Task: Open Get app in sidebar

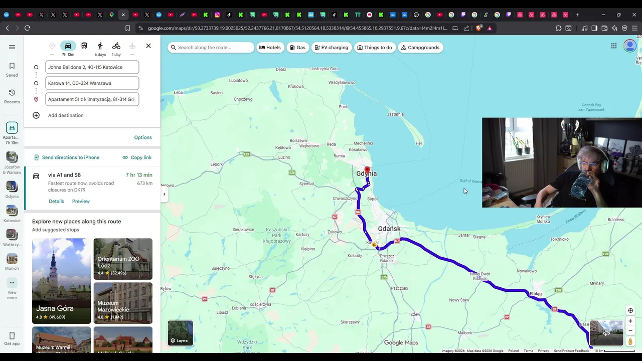Action: (x=12, y=339)
